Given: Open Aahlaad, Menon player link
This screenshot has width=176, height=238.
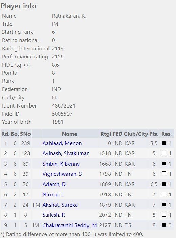Looking at the screenshot, I should tap(62, 143).
